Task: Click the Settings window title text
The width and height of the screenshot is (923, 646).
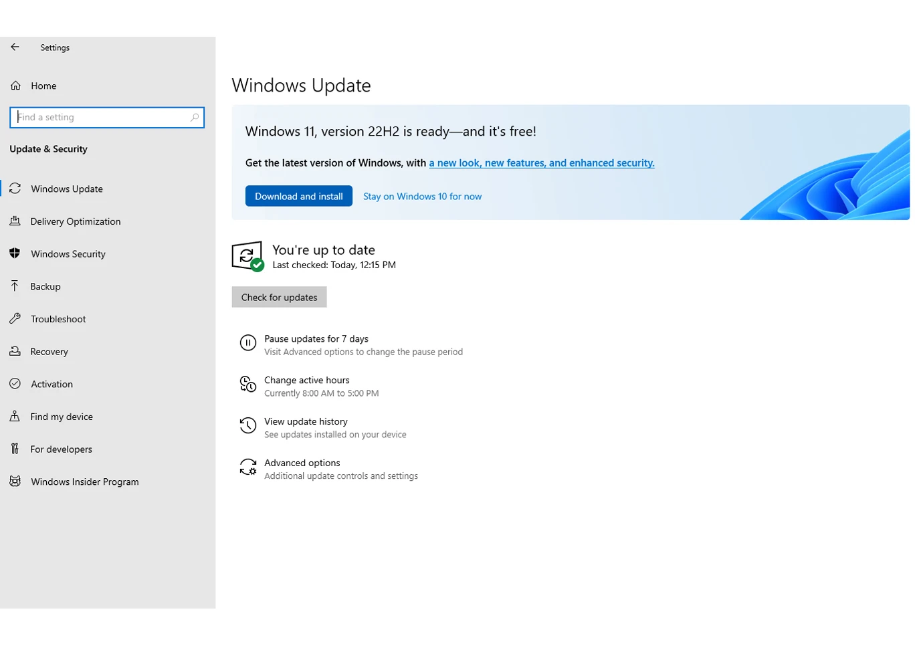Action: (x=55, y=47)
